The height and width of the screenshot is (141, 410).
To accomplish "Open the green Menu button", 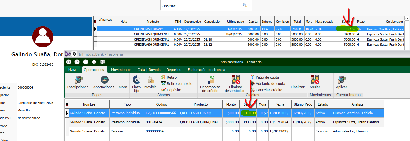I will tap(72, 70).
